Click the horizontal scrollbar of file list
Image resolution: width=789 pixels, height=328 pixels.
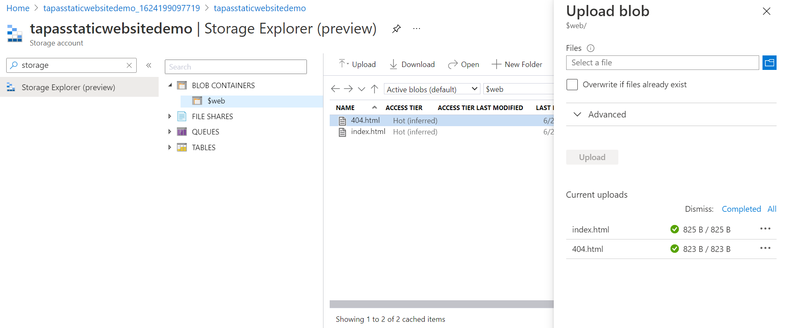tap(442, 304)
